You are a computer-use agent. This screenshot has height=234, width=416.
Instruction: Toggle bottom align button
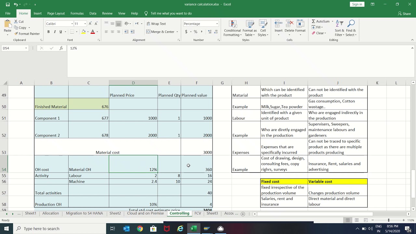click(118, 24)
